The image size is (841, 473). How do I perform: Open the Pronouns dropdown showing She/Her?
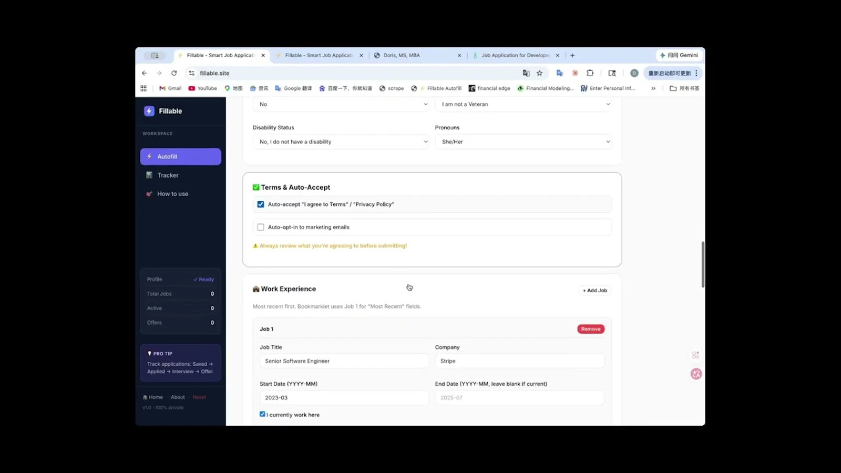pyautogui.click(x=523, y=142)
